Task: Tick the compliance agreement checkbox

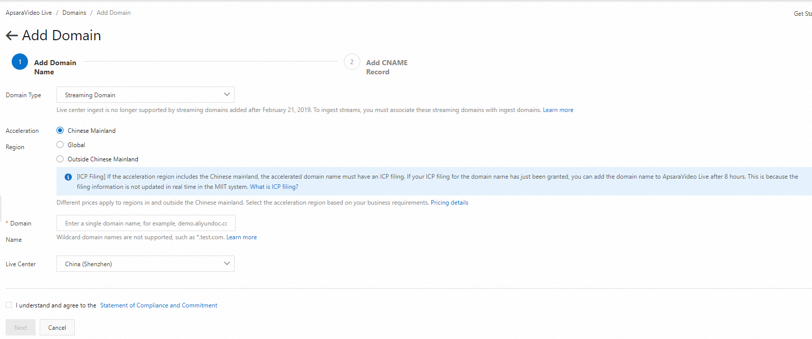Action: pos(9,305)
